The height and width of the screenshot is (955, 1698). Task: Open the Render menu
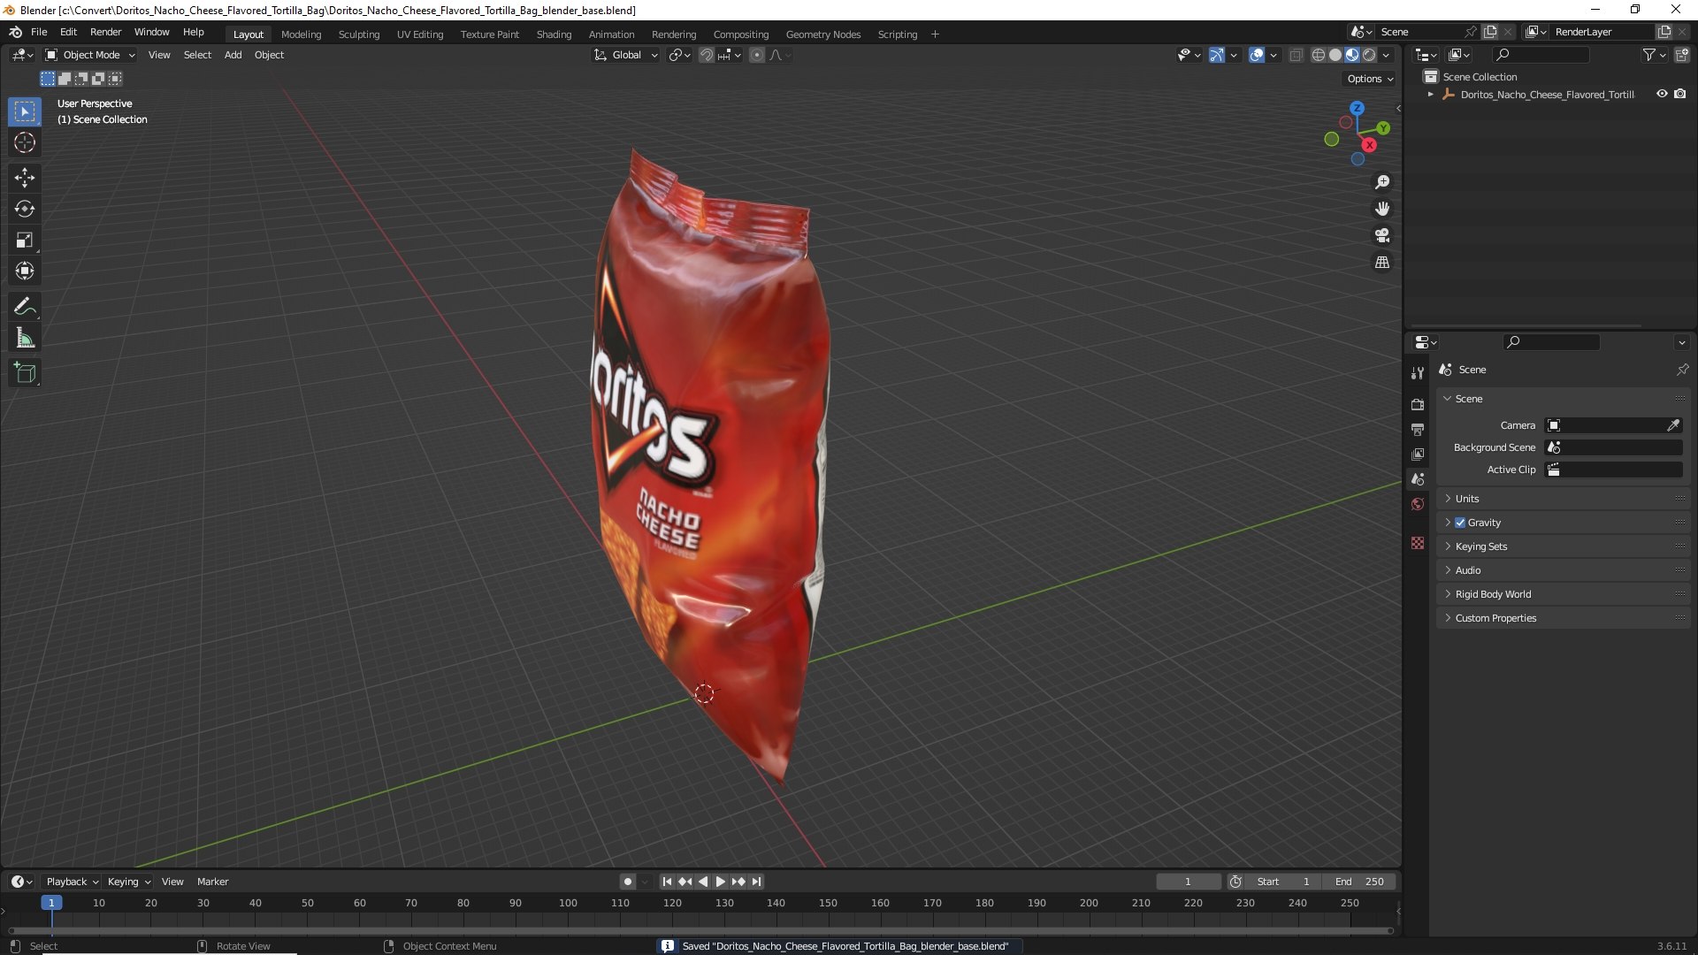105,32
